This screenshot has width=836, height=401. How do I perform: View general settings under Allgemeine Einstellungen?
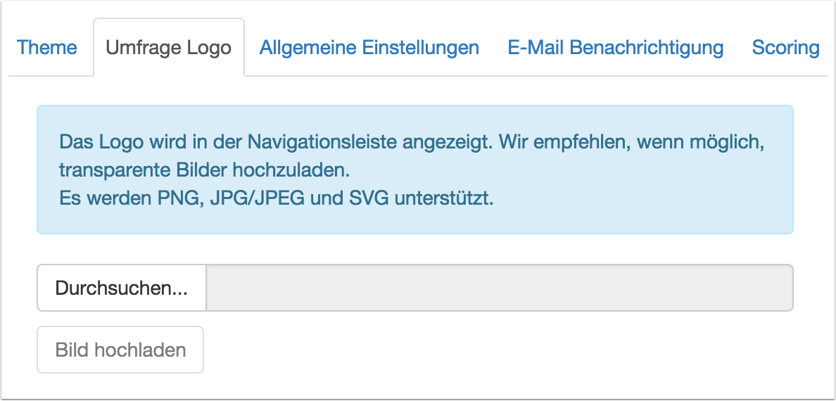click(x=369, y=48)
